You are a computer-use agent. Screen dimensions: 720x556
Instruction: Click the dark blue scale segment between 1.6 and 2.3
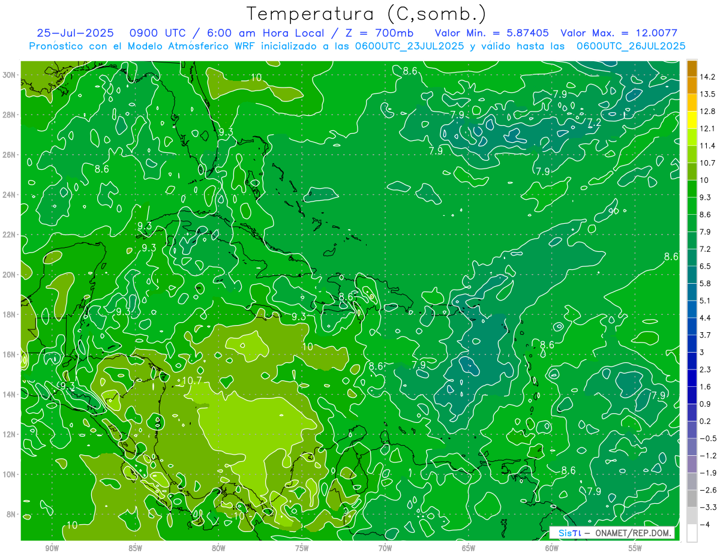coord(692,378)
